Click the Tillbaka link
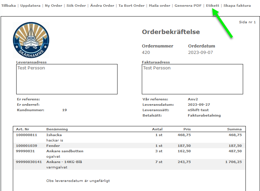 pyautogui.click(x=8, y=6)
